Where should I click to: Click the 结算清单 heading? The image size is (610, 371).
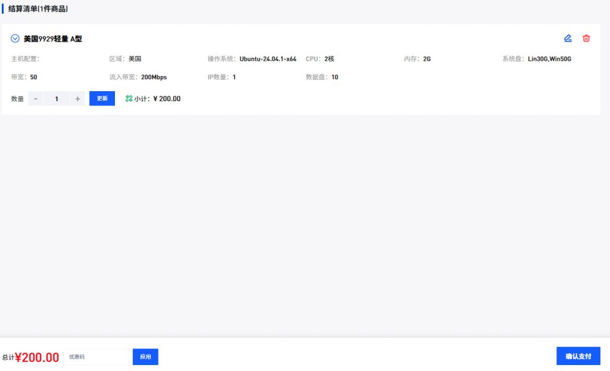pos(38,9)
